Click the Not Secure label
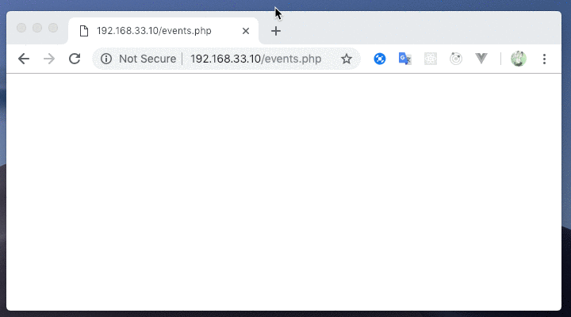Screen dimensions: 571x317 (x=148, y=59)
